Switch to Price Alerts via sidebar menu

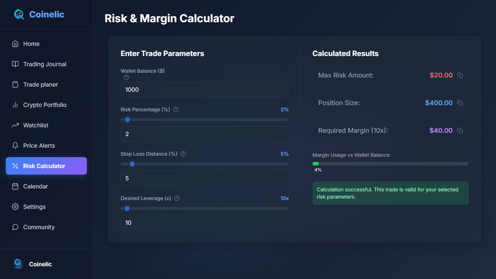[39, 146]
